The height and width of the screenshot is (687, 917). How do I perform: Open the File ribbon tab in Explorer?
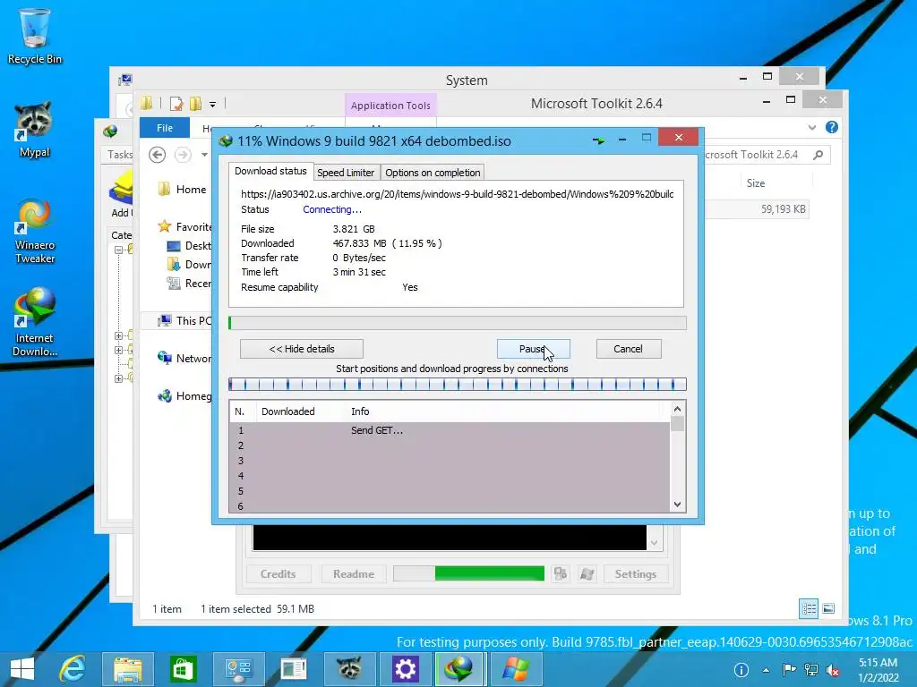click(165, 127)
